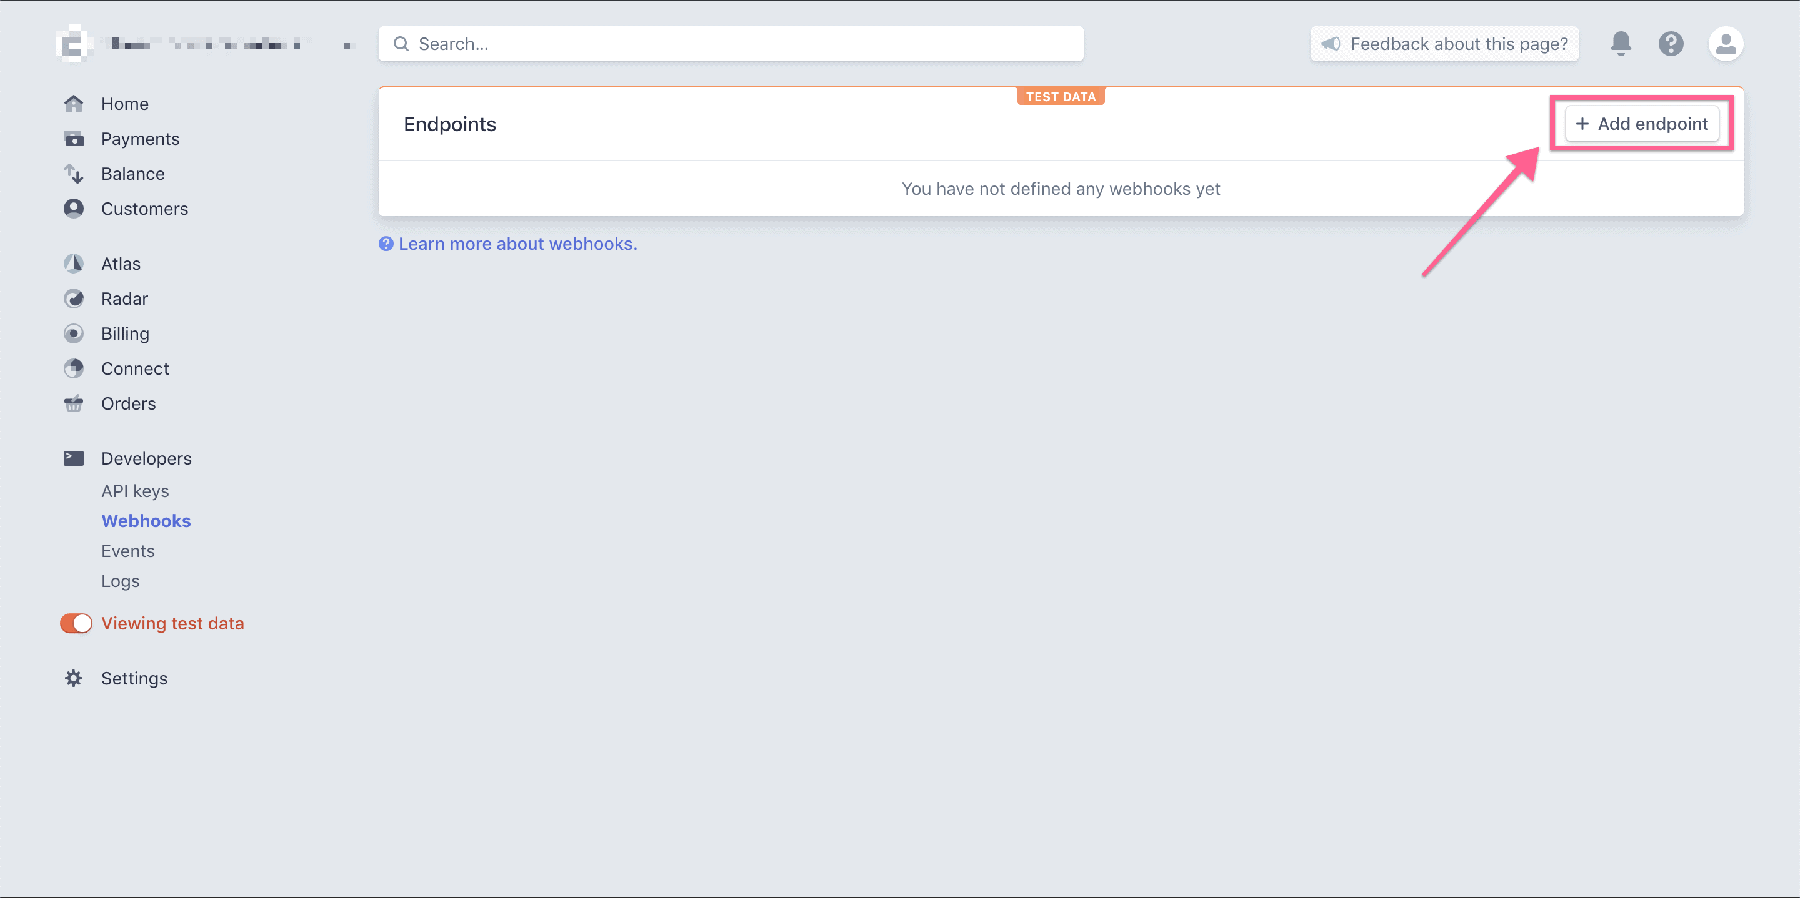Select the Billing circle icon

(x=73, y=333)
